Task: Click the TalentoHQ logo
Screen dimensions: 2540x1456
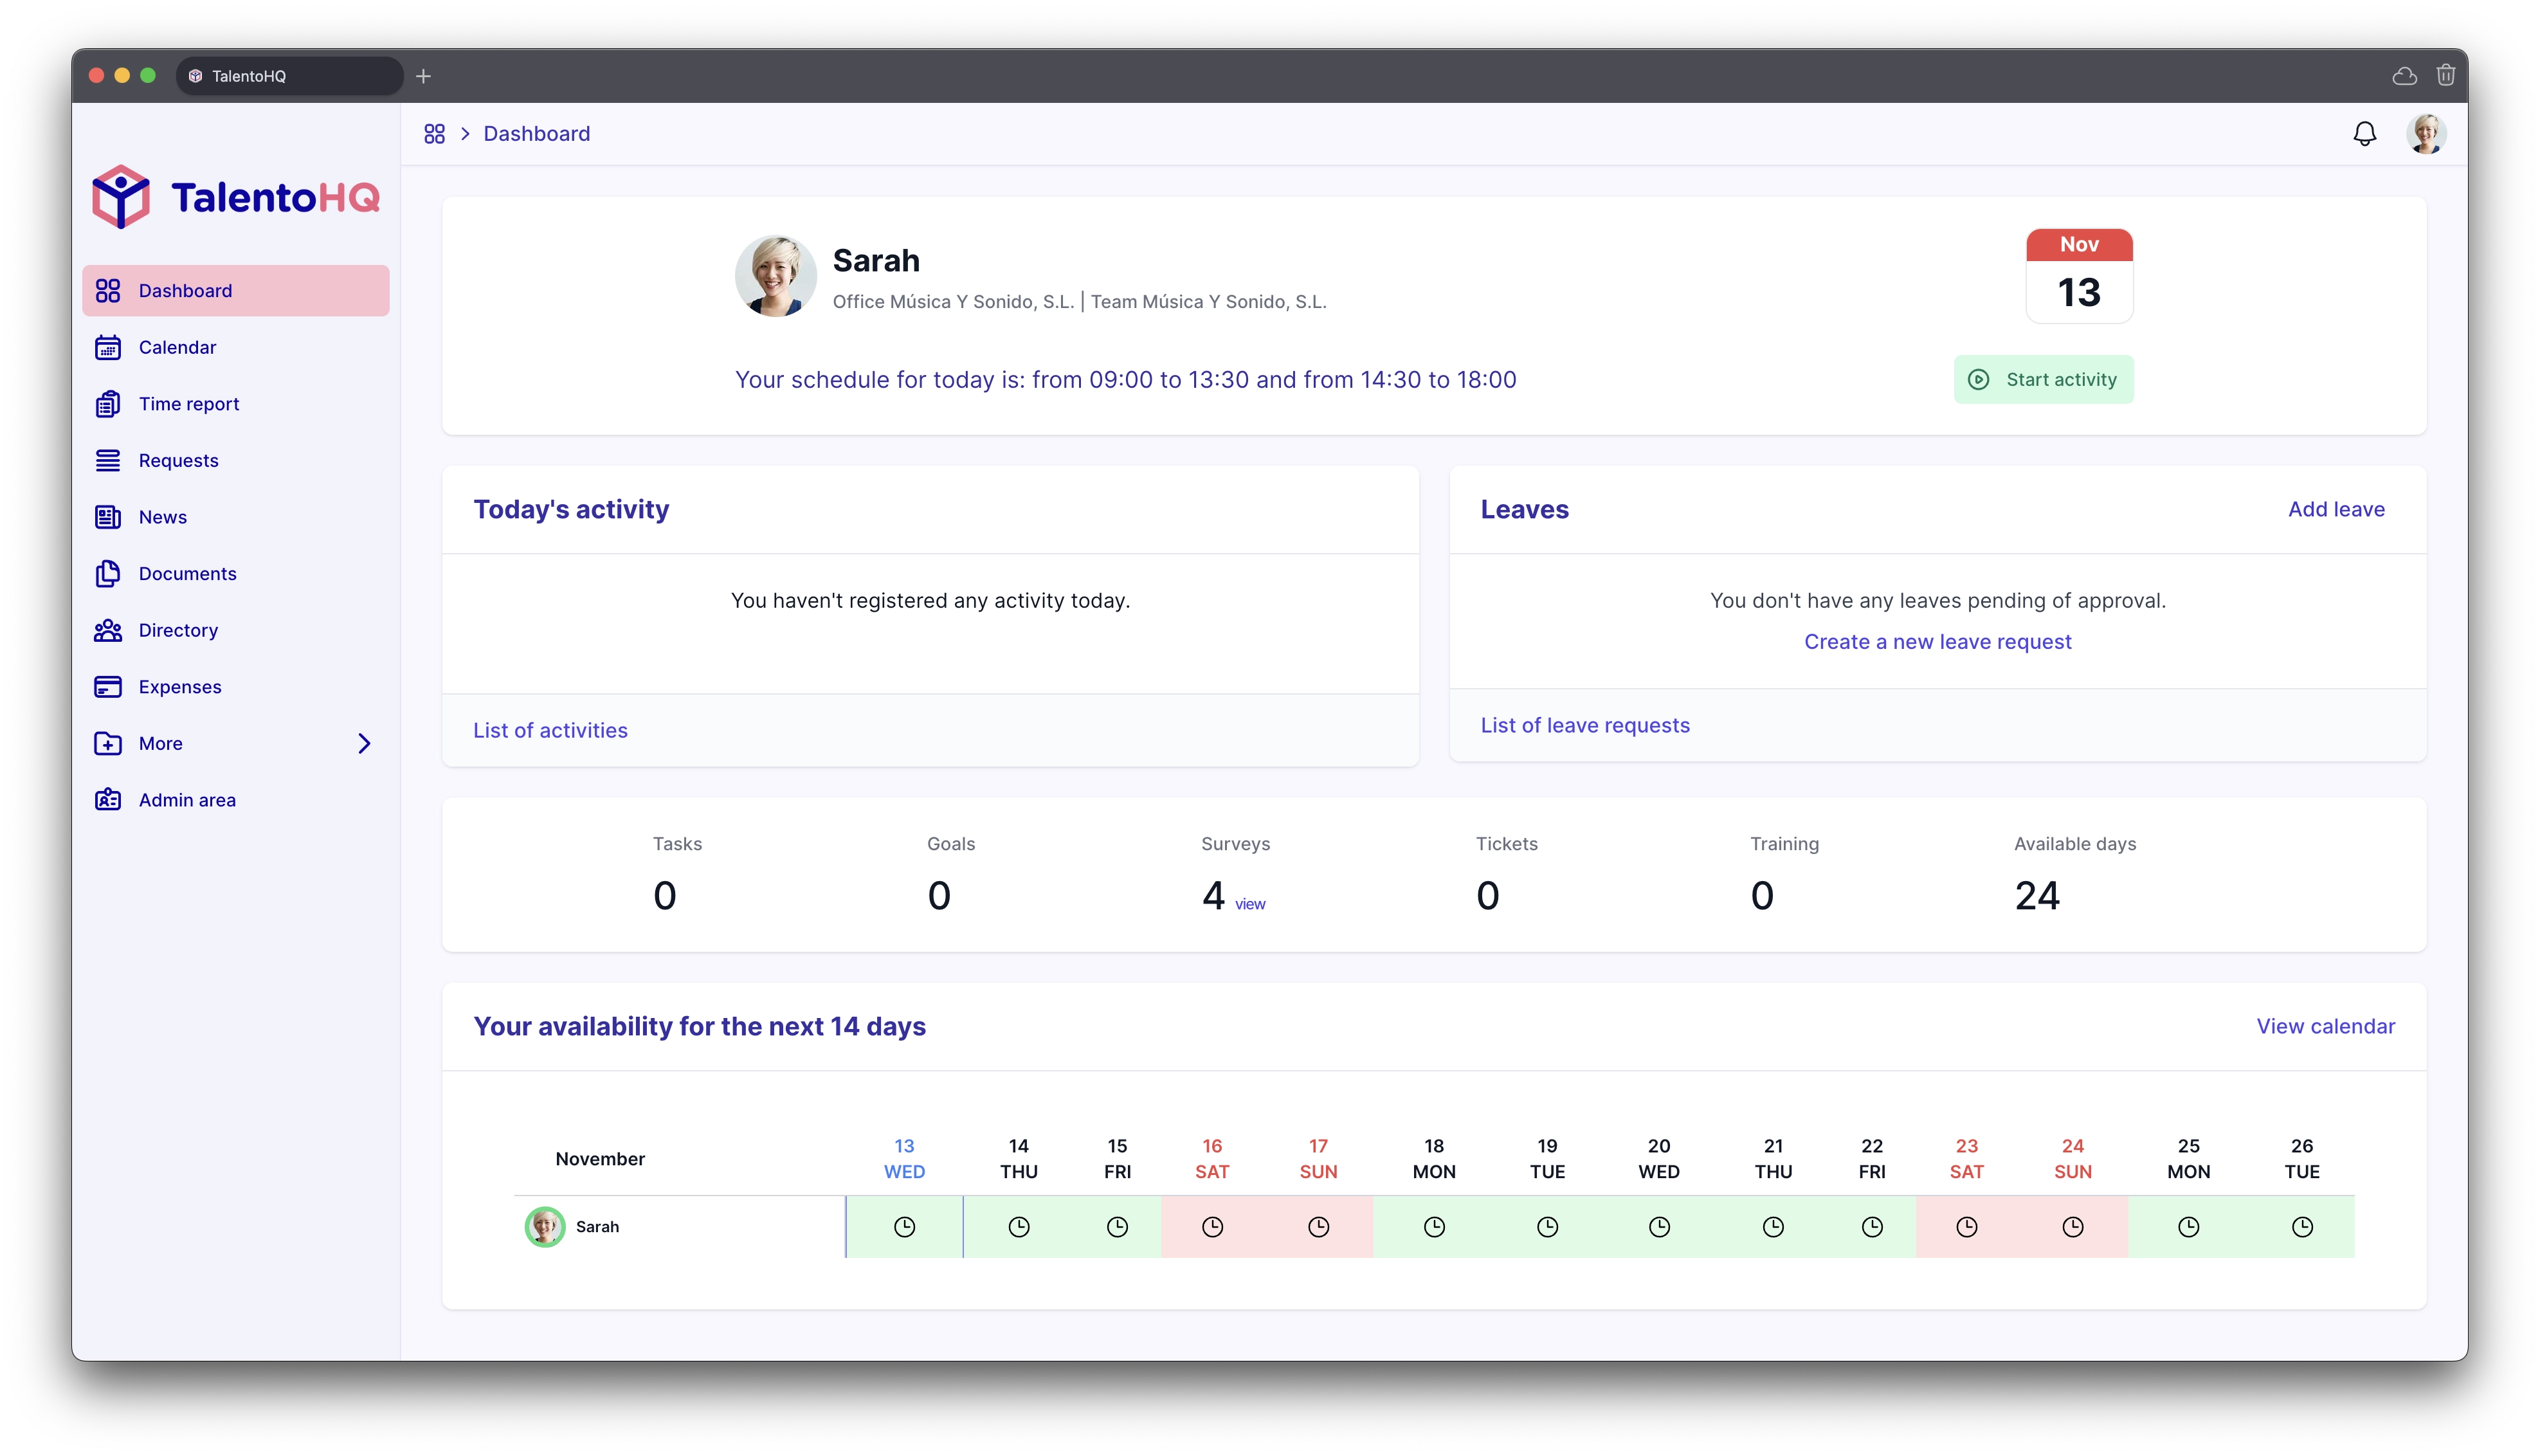Action: (236, 197)
